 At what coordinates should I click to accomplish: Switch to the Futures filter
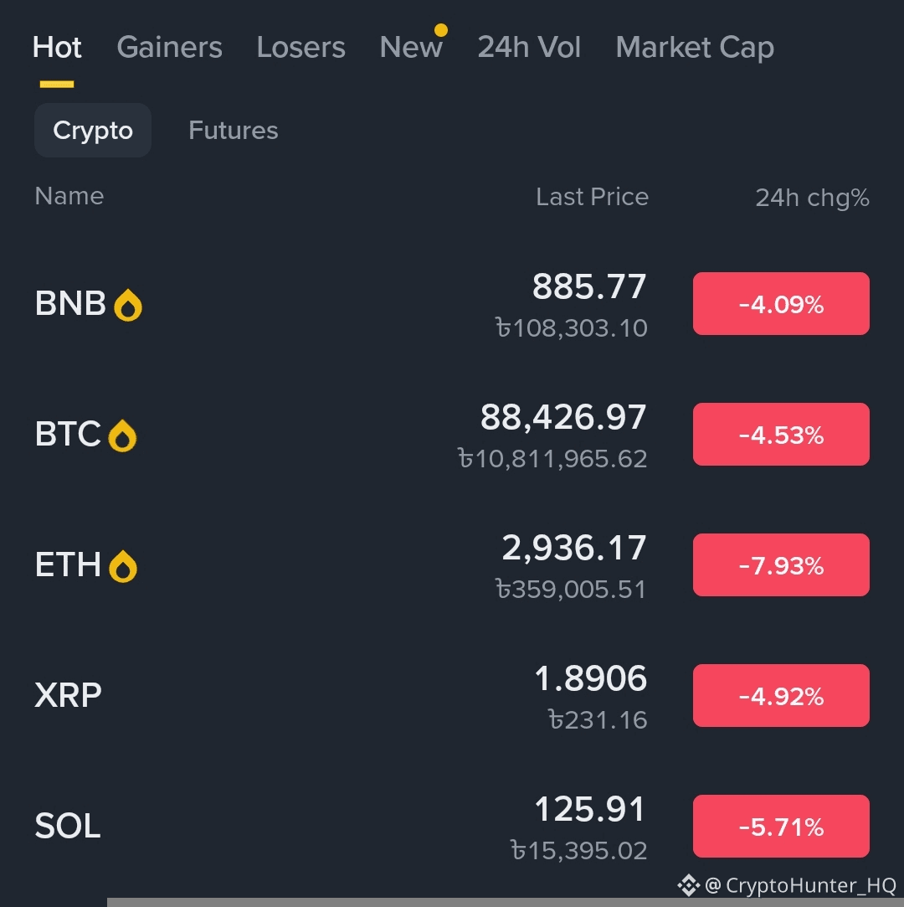click(x=234, y=131)
